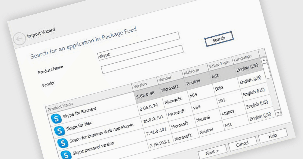The height and width of the screenshot is (159, 303).
Task: Pick the Web App Plug-in Skype icon
Action: pyautogui.click(x=62, y=143)
